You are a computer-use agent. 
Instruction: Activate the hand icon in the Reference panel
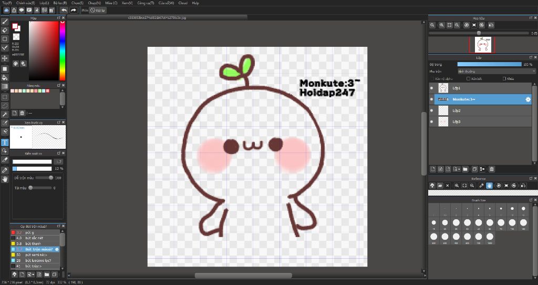pyautogui.click(x=489, y=186)
